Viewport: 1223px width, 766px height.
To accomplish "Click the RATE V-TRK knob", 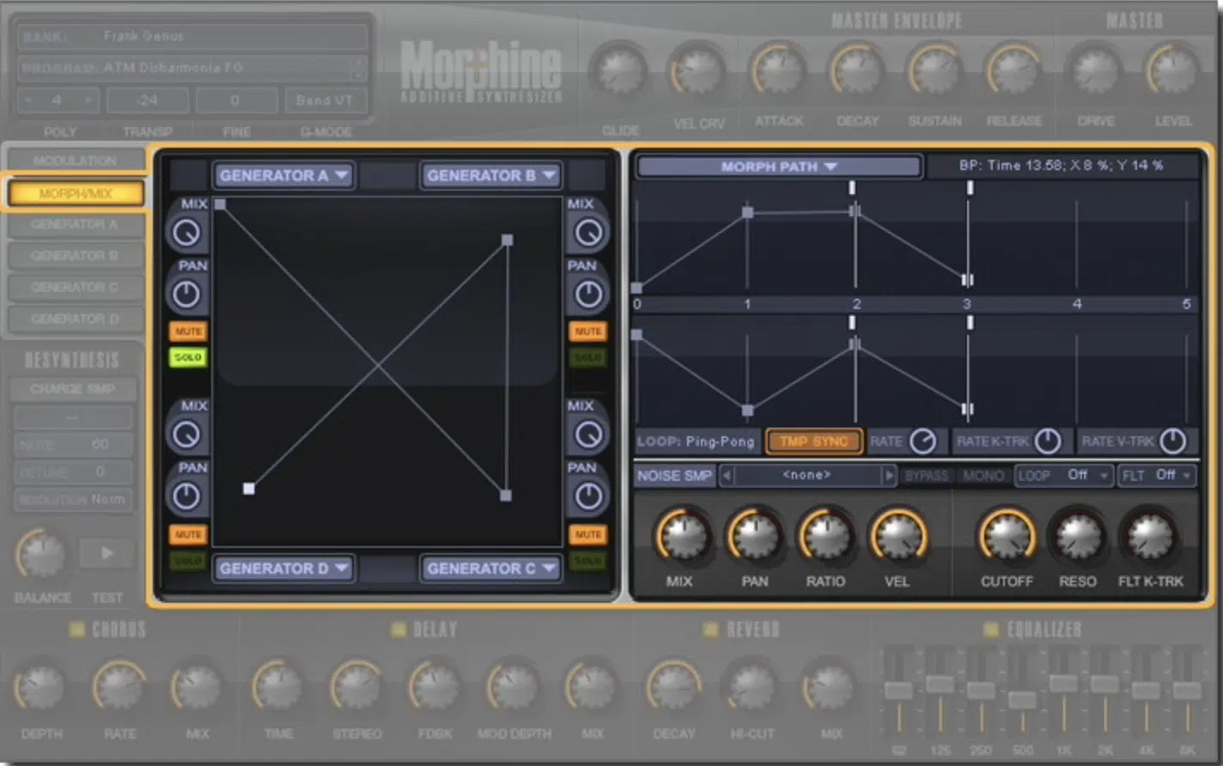I will 1172,441.
